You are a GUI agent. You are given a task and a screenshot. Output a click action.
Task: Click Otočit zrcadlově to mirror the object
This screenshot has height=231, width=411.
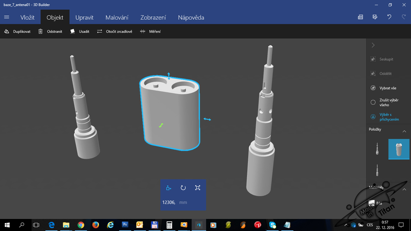[115, 31]
